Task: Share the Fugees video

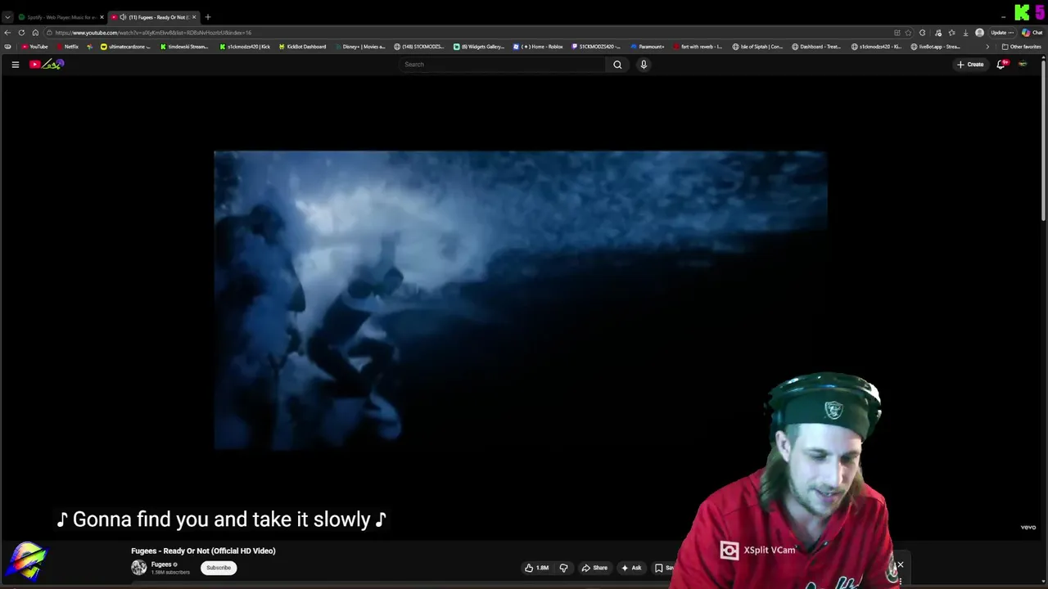Action: pyautogui.click(x=594, y=568)
